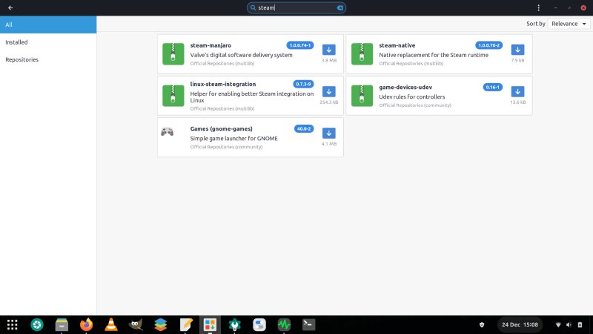This screenshot has height=334, width=593.
Task: Open the steam-manjaro package title
Action: click(211, 45)
